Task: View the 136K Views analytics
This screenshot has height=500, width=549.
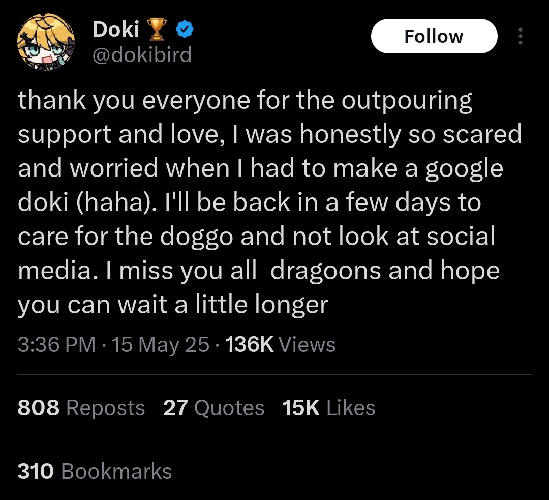Action: tap(280, 345)
